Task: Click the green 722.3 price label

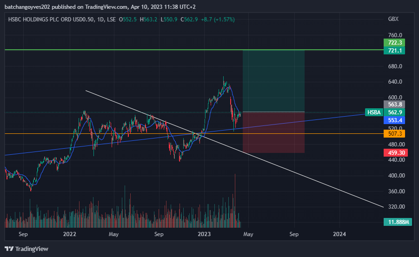Action: point(394,42)
